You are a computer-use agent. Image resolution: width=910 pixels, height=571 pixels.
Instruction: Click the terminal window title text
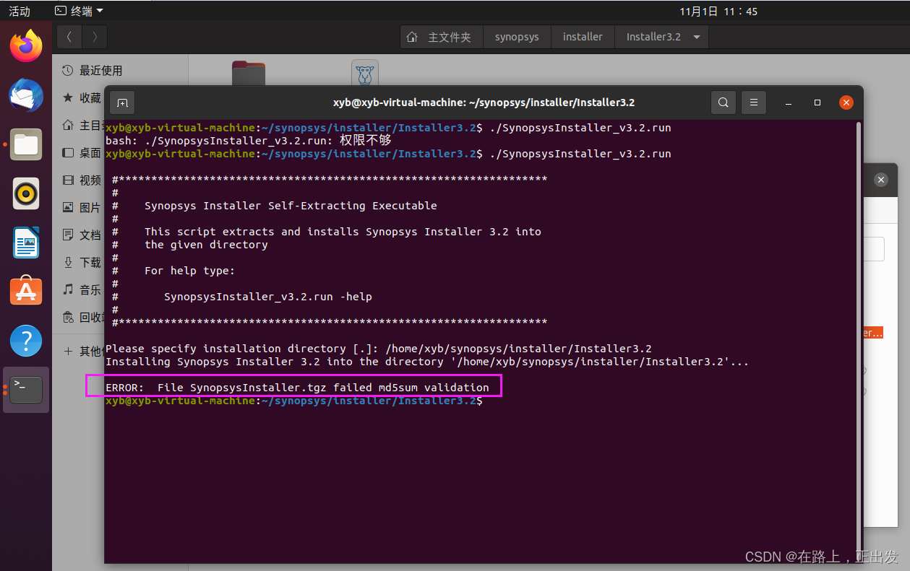(x=484, y=103)
